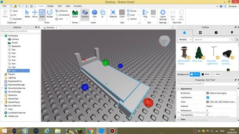Lock the selected part
The image size is (239, 134).
(x=131, y=15)
